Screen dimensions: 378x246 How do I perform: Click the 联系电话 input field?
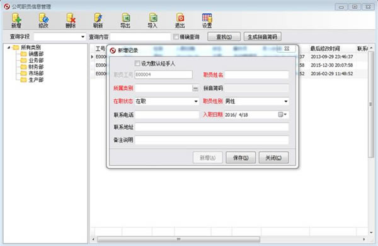[167, 115]
